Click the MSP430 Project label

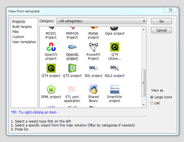(x=72, y=35)
